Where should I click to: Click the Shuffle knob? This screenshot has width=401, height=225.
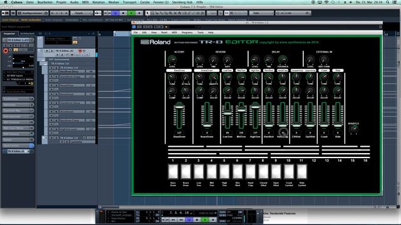pyautogui.click(x=353, y=129)
